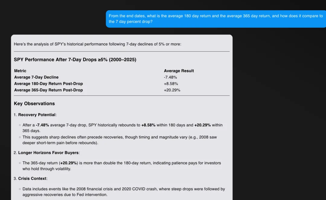Select the Crisis Context list item title
Viewport: 326px width, 200px height.
(x=32, y=178)
